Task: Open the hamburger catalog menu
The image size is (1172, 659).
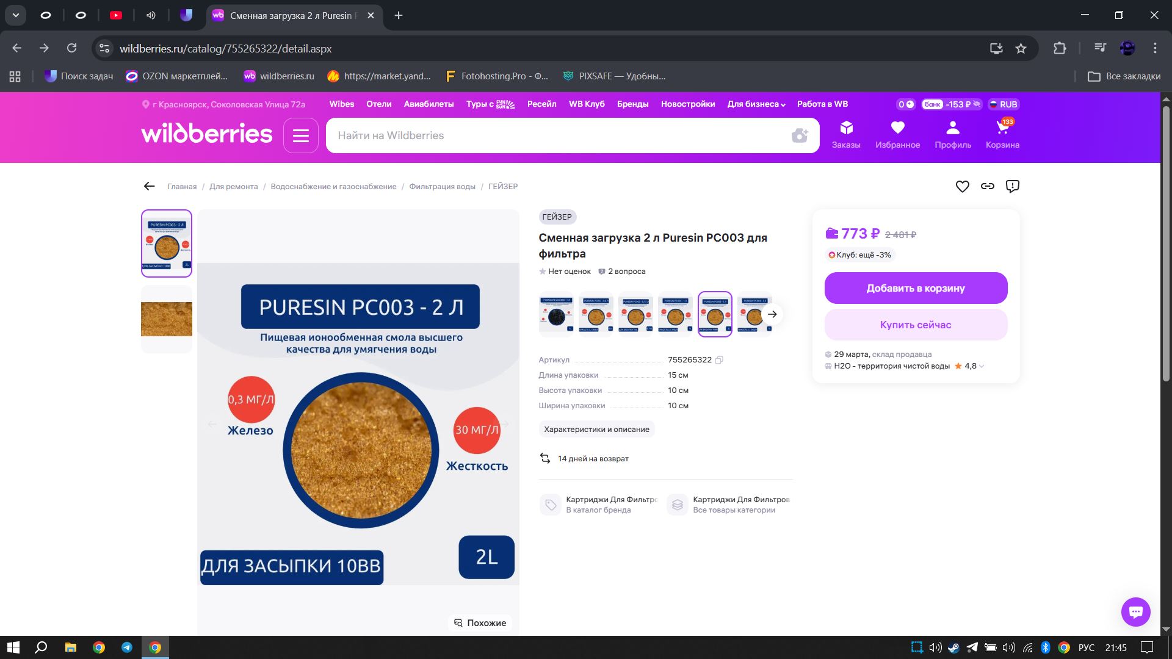Action: pos(300,135)
